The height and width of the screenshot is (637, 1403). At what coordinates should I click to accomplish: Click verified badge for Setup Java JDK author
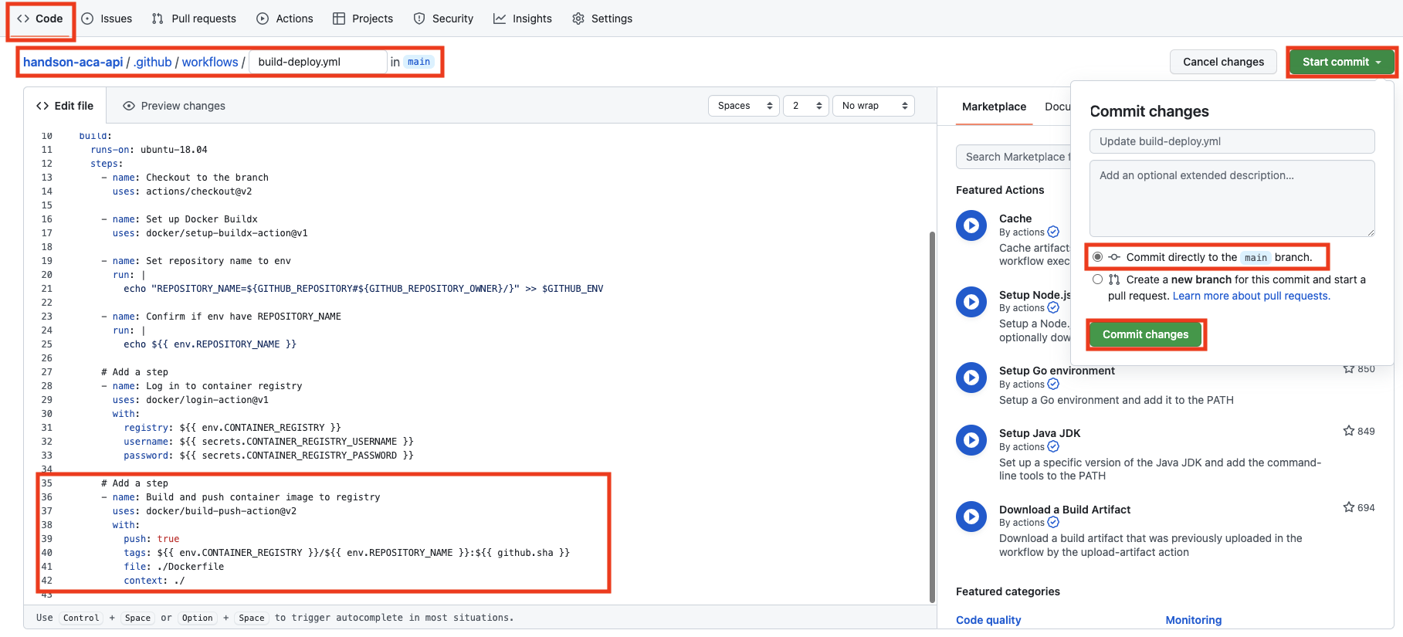click(1053, 446)
